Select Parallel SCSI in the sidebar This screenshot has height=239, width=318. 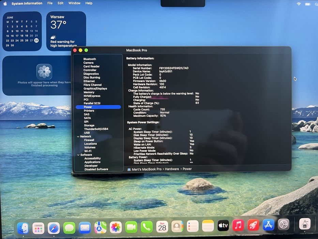[x=92, y=103]
